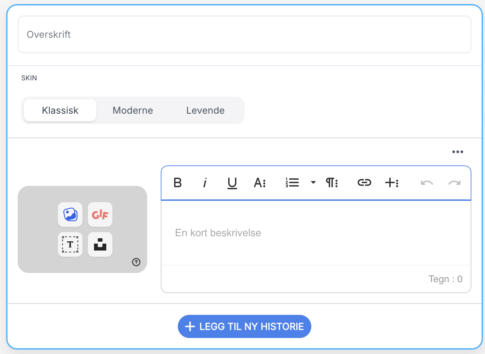
Task: Focus the Overskrift headline field
Action: coord(245,34)
